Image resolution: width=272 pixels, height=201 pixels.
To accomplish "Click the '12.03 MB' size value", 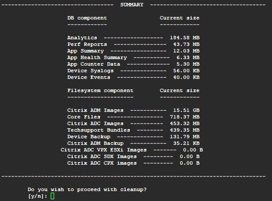I will (186, 51).
